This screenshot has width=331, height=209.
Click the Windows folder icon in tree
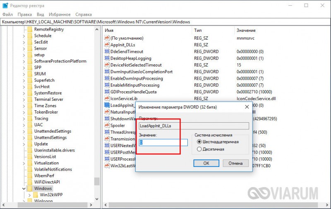point(30,188)
